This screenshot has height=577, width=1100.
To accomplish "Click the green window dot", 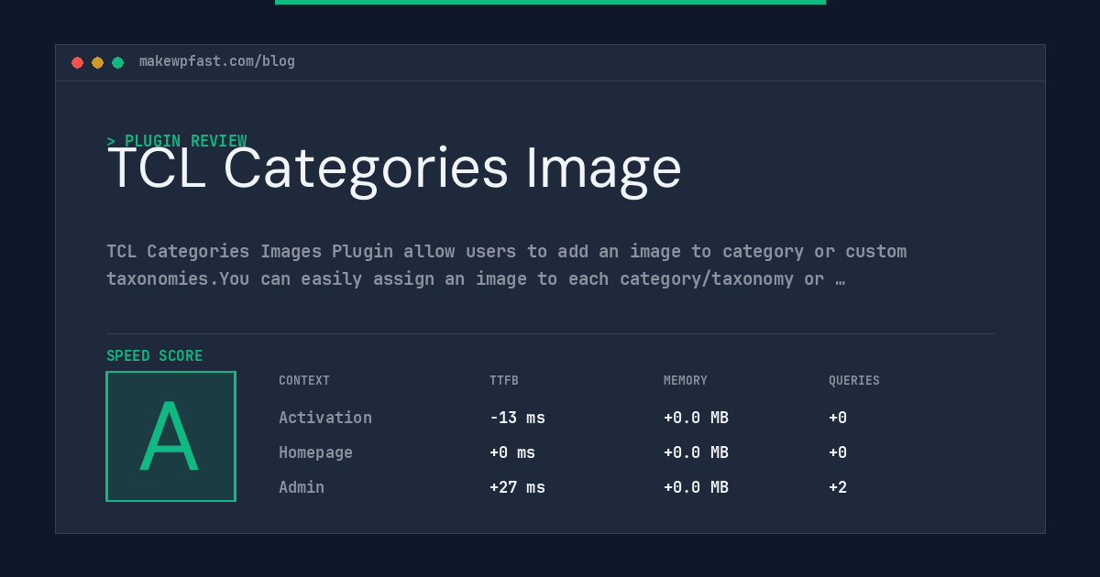I will pyautogui.click(x=117, y=62).
